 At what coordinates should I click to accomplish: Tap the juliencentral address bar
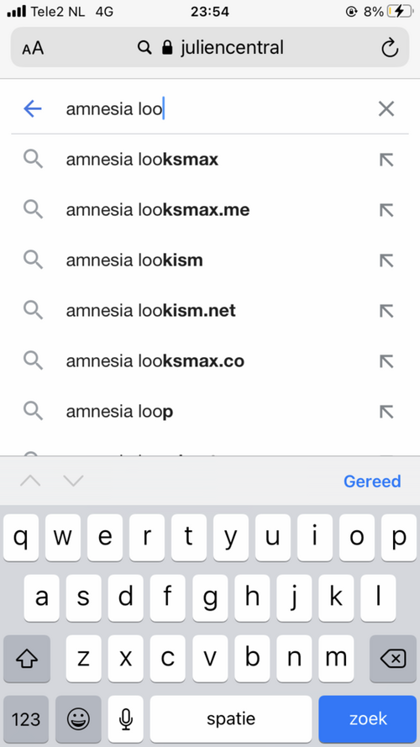coord(210,48)
